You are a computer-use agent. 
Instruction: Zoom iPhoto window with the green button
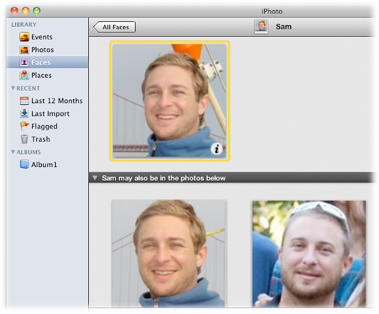click(37, 11)
